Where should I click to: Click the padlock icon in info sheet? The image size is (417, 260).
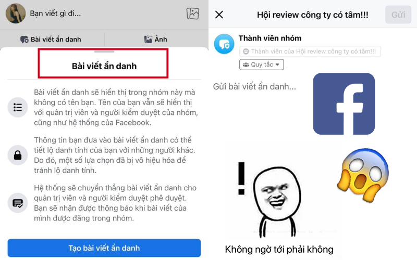coord(18,155)
